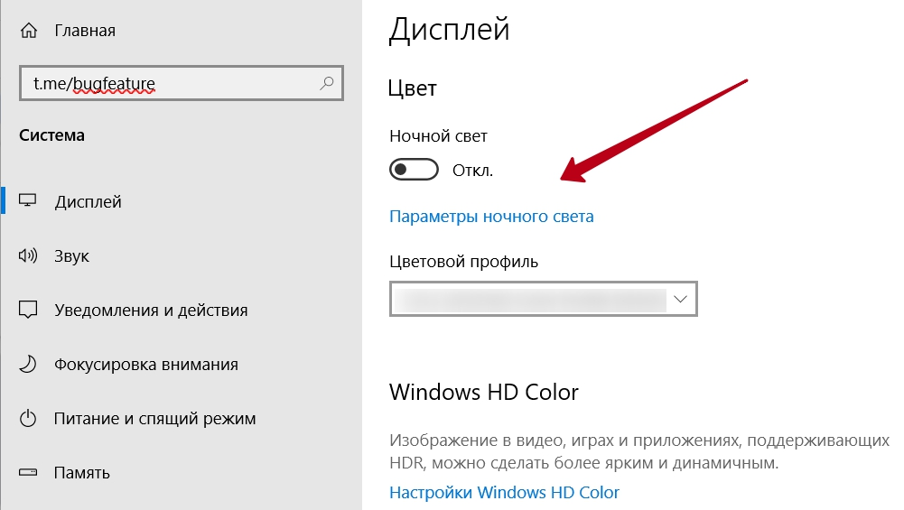Click into the settings search input field
Screen dimensions: 904x510
(x=172, y=84)
